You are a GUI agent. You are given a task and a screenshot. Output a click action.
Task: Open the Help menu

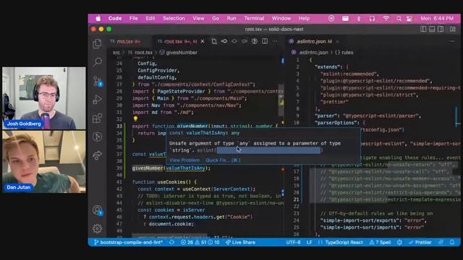304,18
